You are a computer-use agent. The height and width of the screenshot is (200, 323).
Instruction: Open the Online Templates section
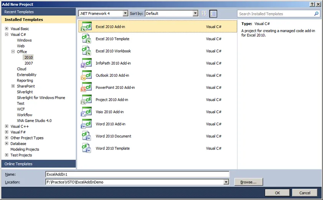click(18, 164)
